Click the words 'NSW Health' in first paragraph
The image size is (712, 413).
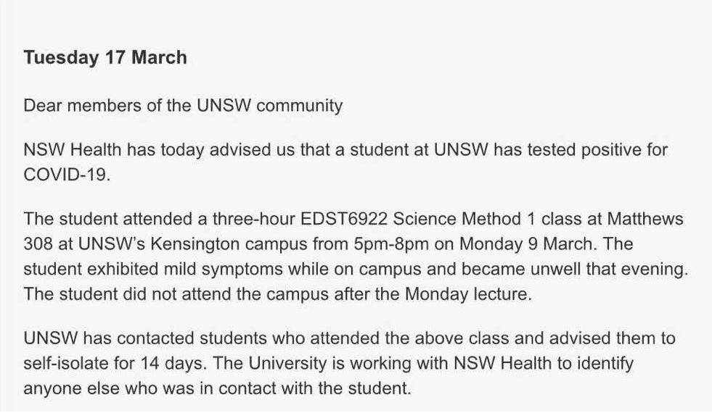click(x=73, y=149)
